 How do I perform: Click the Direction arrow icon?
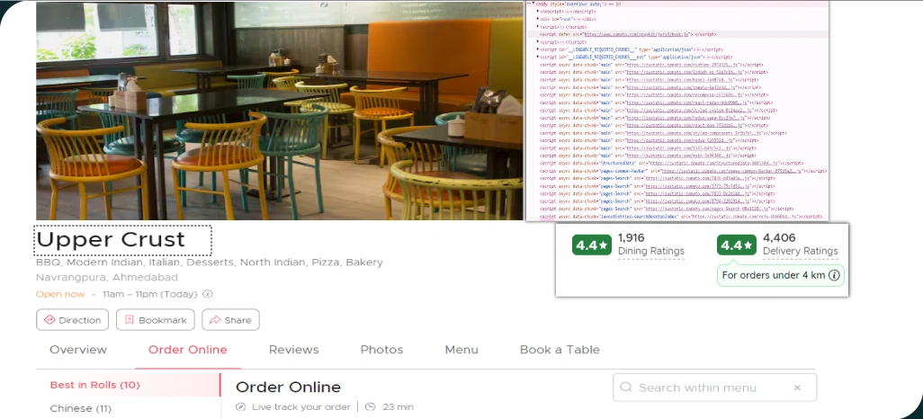[x=49, y=320]
